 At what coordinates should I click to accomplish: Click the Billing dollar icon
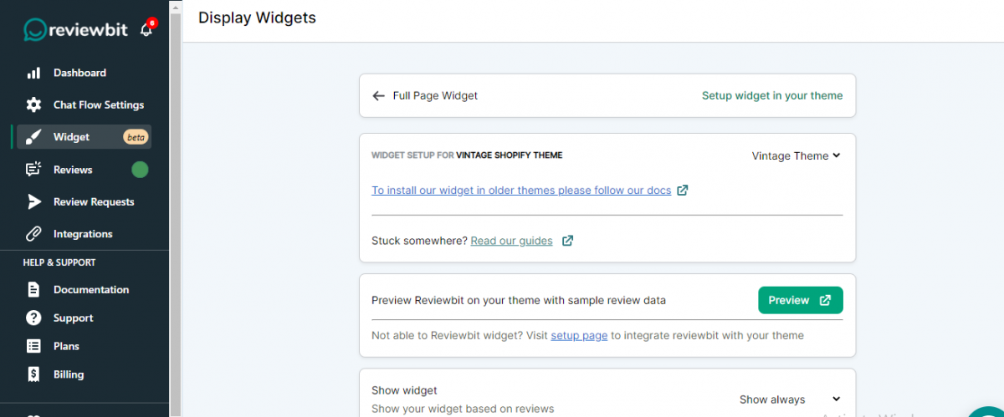coord(33,374)
